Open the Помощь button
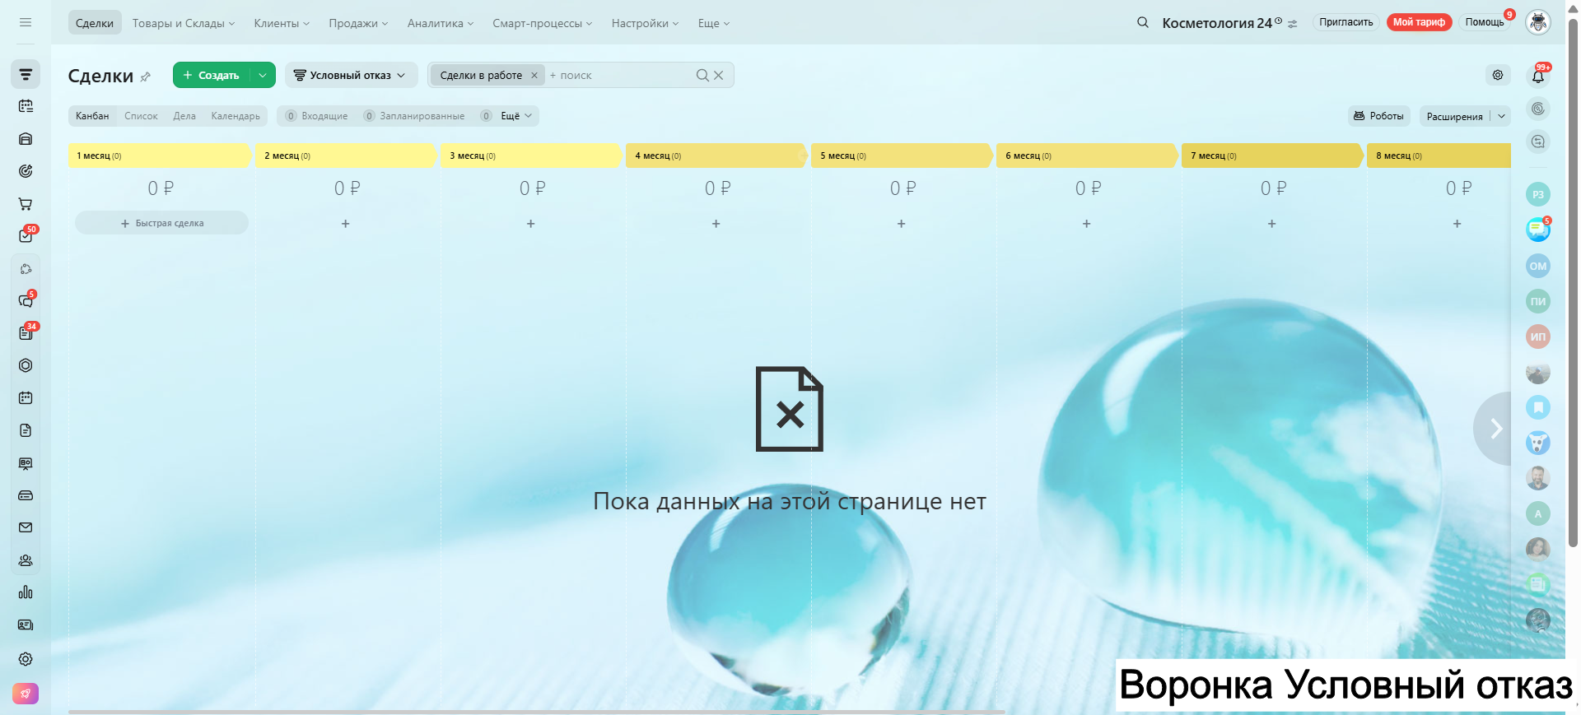The width and height of the screenshot is (1581, 715). point(1485,22)
